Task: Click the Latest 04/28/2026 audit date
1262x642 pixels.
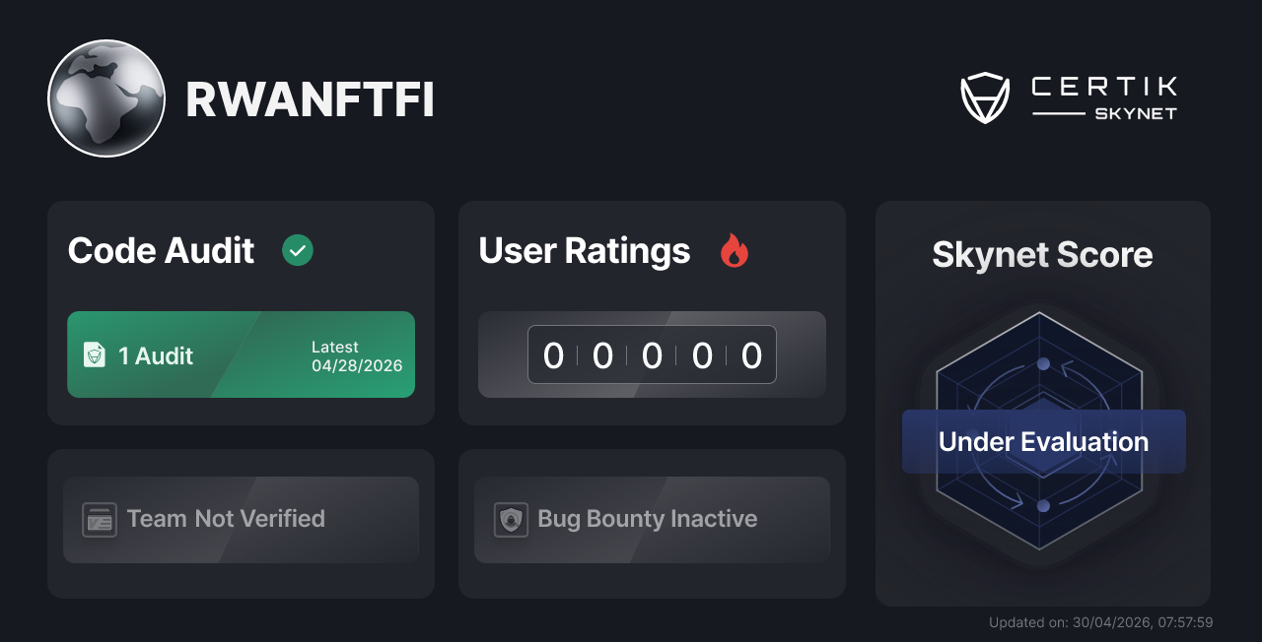Action: (357, 356)
